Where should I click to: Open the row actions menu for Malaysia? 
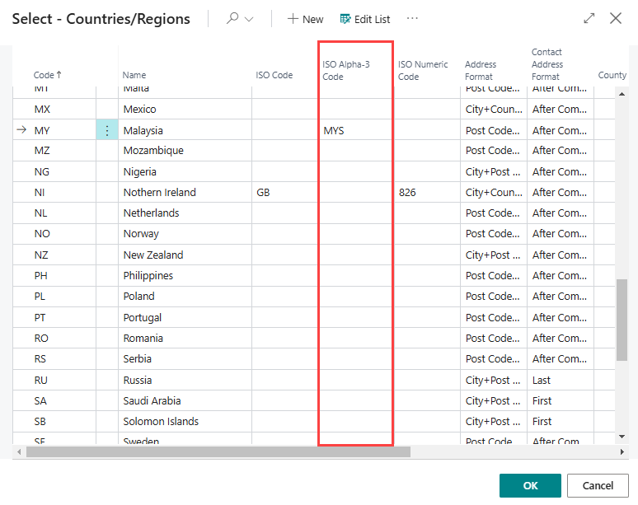(x=107, y=130)
